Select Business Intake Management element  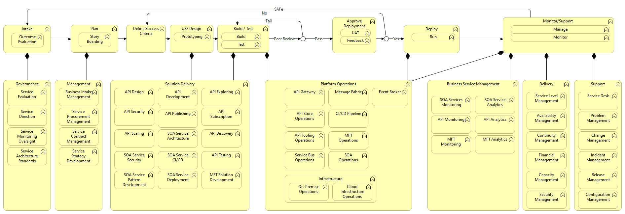79,97
